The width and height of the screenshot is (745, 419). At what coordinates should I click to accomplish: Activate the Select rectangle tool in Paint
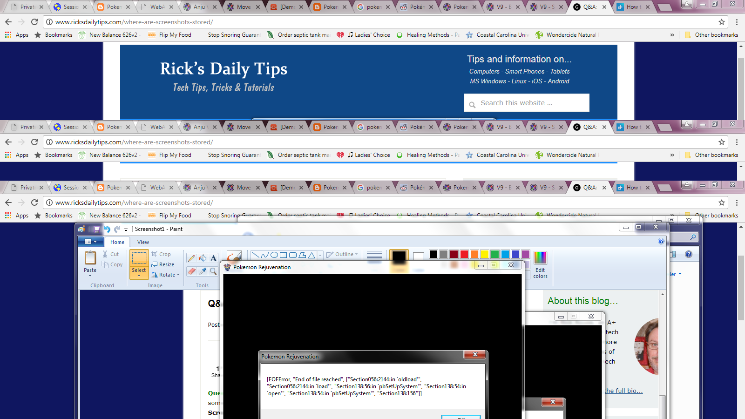pyautogui.click(x=139, y=258)
